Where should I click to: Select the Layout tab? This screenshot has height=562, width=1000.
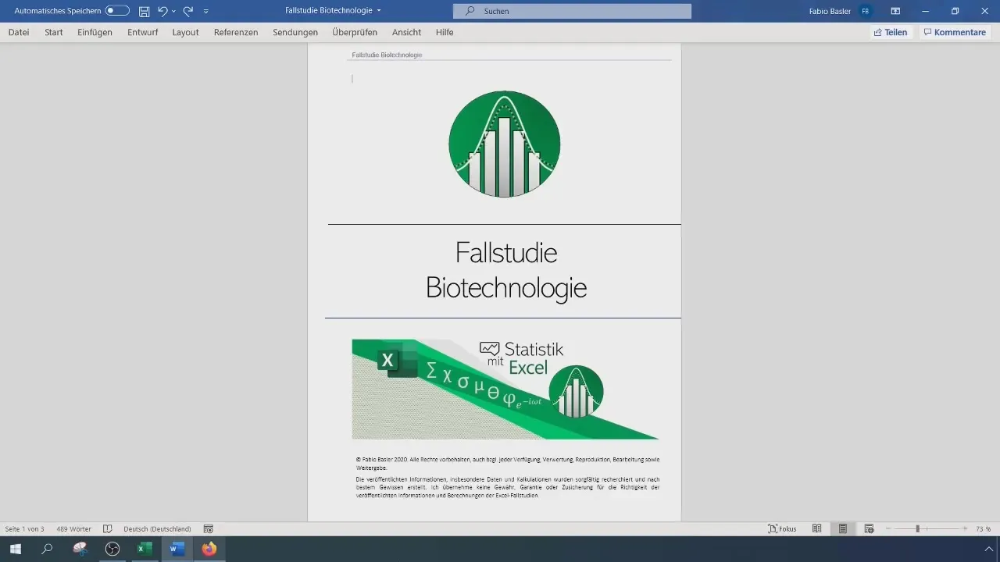[186, 32]
